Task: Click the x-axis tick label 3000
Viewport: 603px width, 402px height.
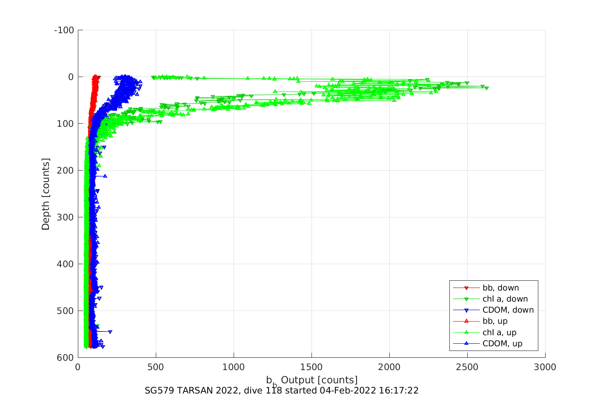Action: pyautogui.click(x=545, y=368)
